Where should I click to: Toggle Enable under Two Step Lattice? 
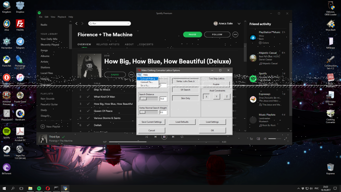pos(216,84)
